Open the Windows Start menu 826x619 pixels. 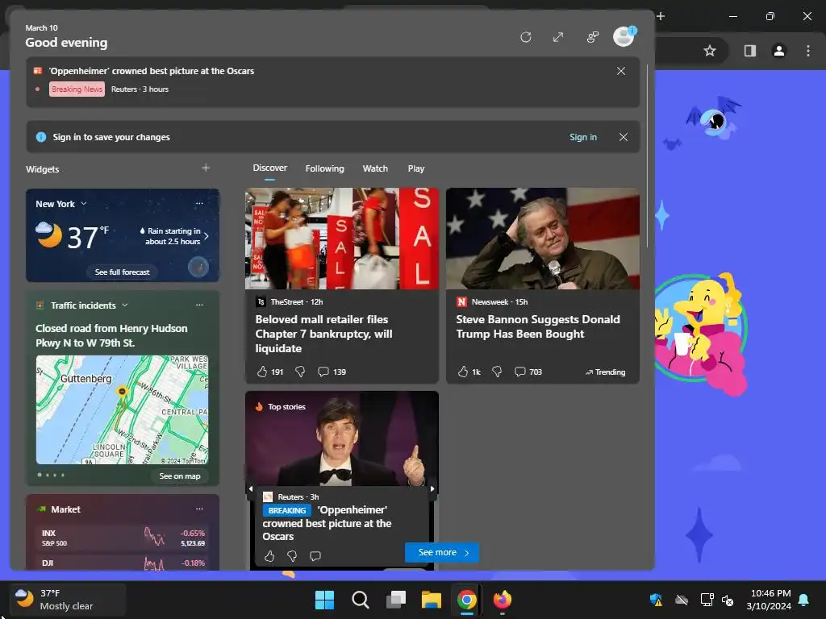[x=324, y=600]
